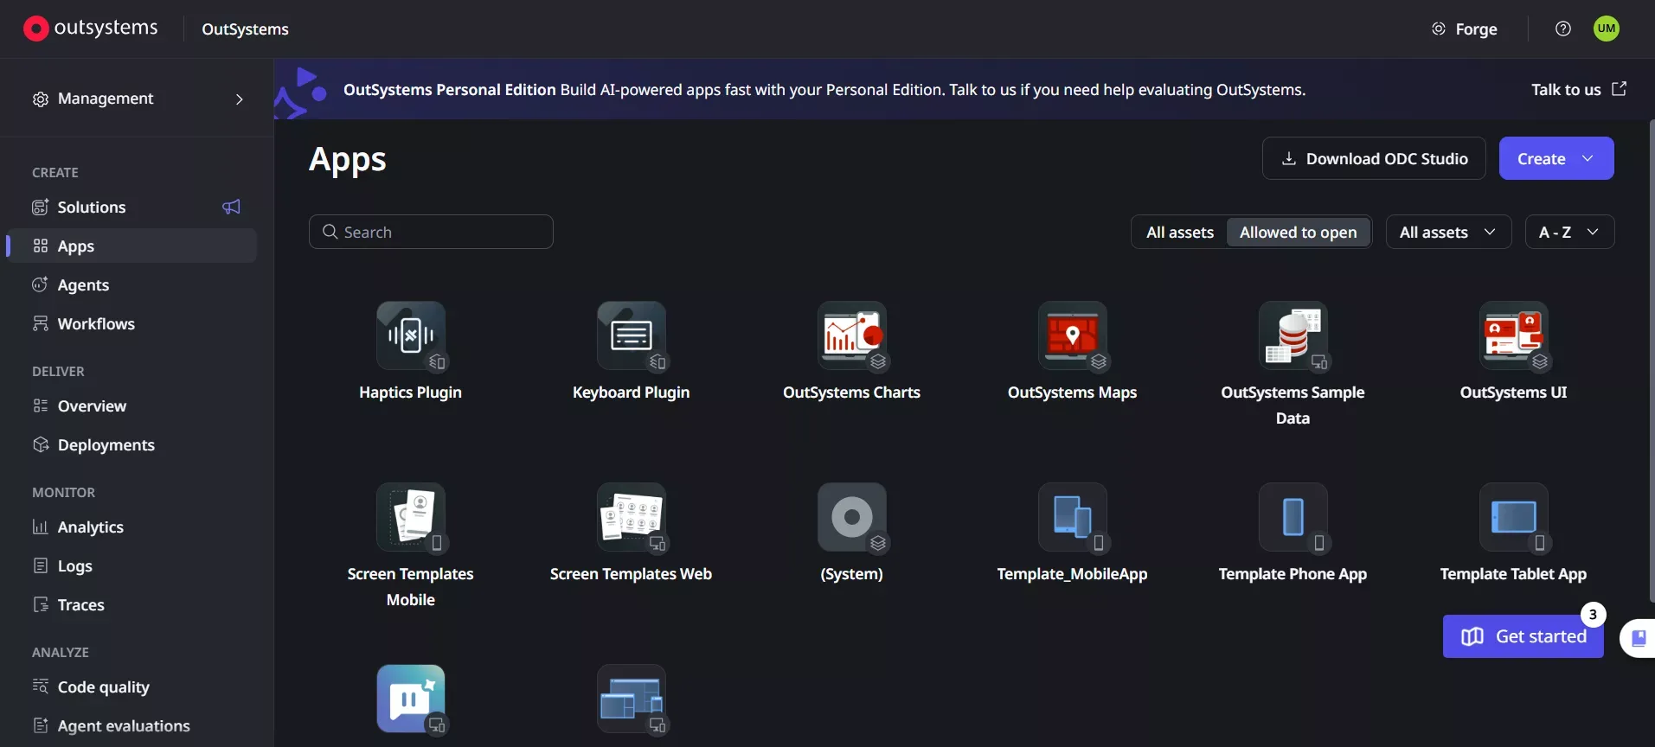Open the OutSystems Charts app icon
The image size is (1655, 747).
pyautogui.click(x=852, y=335)
